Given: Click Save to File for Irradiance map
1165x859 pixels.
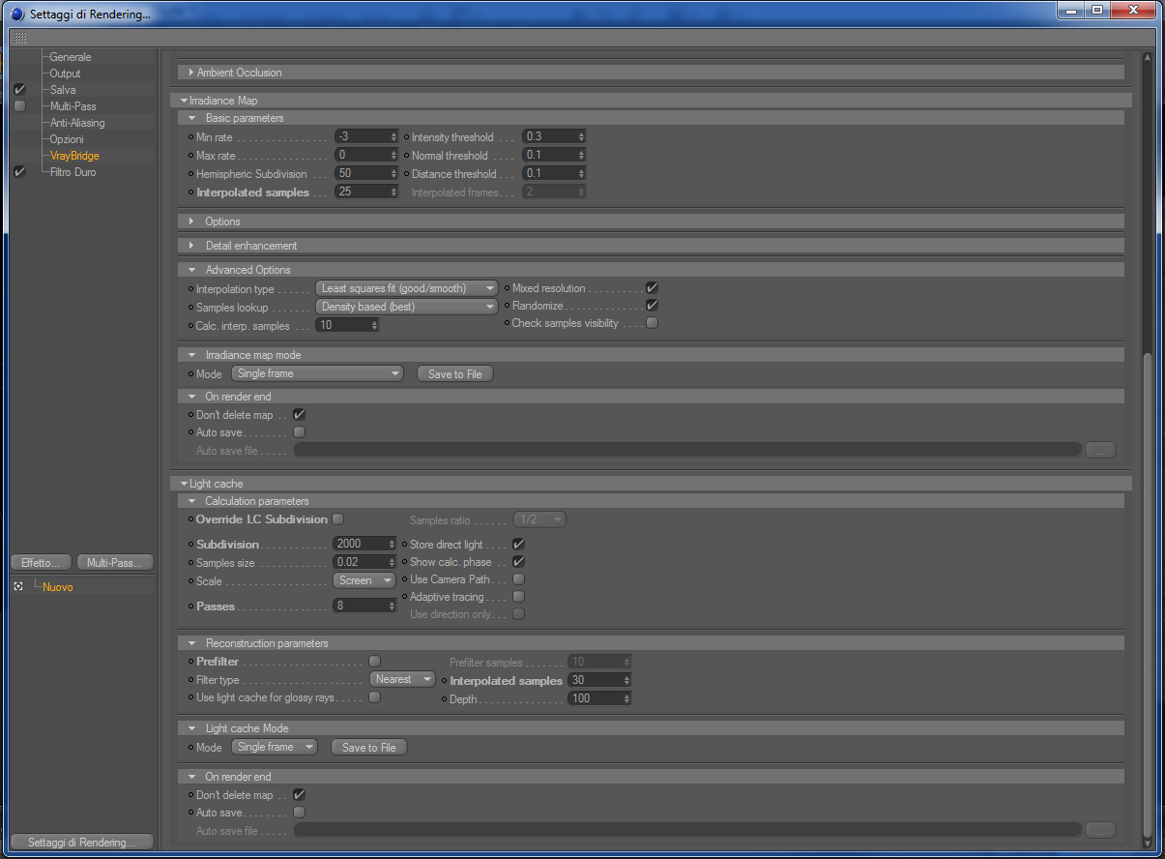Looking at the screenshot, I should click(454, 373).
